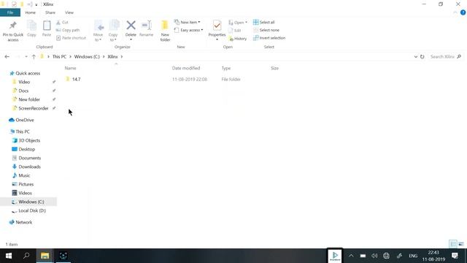The width and height of the screenshot is (467, 263).
Task: Switch to the Share ribbon tab
Action: point(50,12)
